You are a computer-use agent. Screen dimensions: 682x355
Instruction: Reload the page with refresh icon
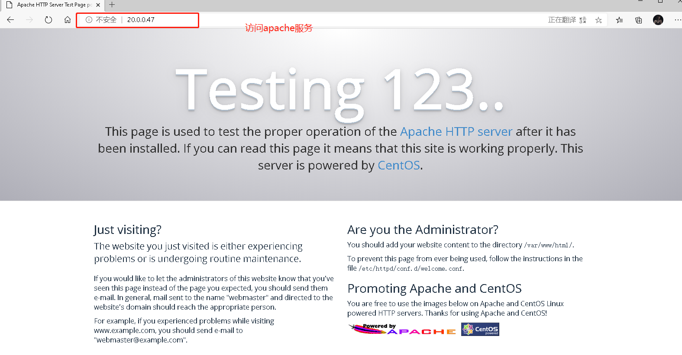tap(48, 20)
